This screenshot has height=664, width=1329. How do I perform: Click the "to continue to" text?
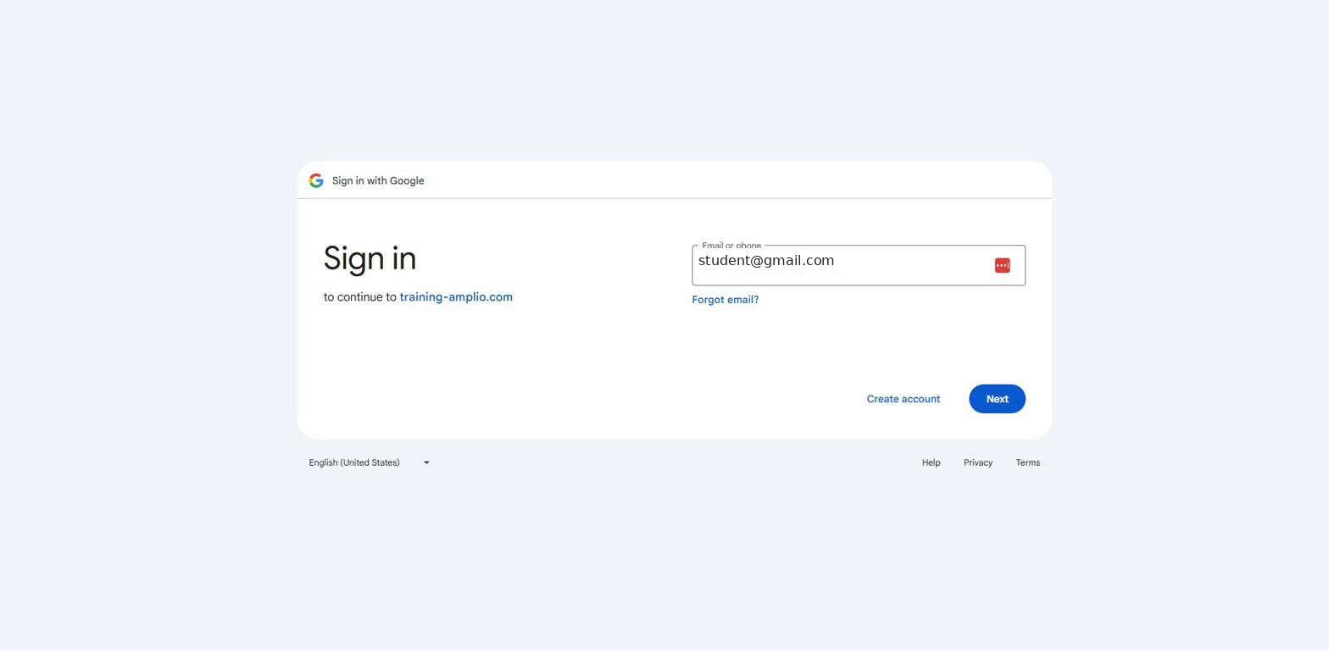tap(359, 297)
